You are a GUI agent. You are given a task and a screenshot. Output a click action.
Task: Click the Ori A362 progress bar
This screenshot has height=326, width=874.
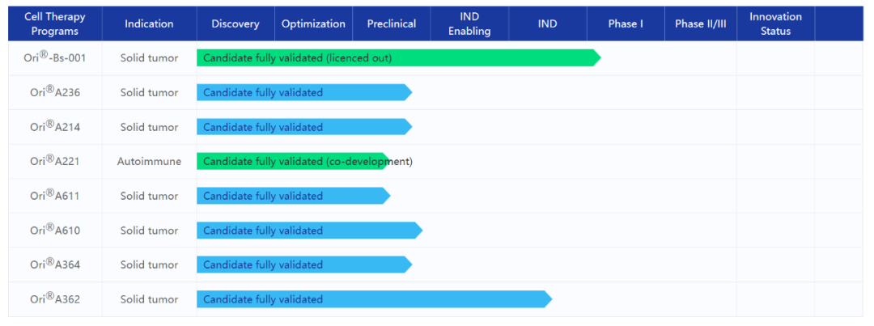coord(372,299)
